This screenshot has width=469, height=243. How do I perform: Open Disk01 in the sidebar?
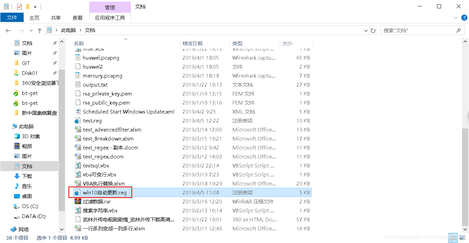pyautogui.click(x=29, y=73)
